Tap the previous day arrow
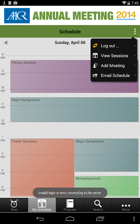The height and width of the screenshot is (224, 140). [x=6, y=43]
